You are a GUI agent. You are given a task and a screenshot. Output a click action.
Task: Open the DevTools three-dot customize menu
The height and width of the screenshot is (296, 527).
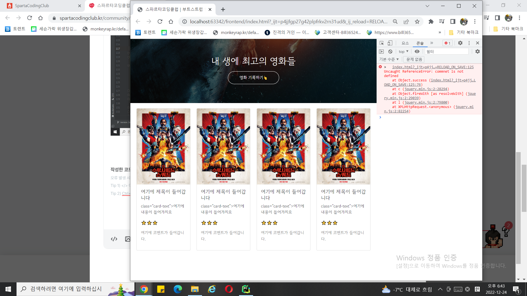469,43
